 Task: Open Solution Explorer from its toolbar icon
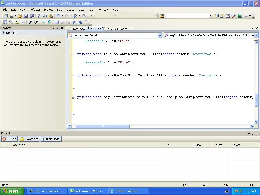click(216, 16)
